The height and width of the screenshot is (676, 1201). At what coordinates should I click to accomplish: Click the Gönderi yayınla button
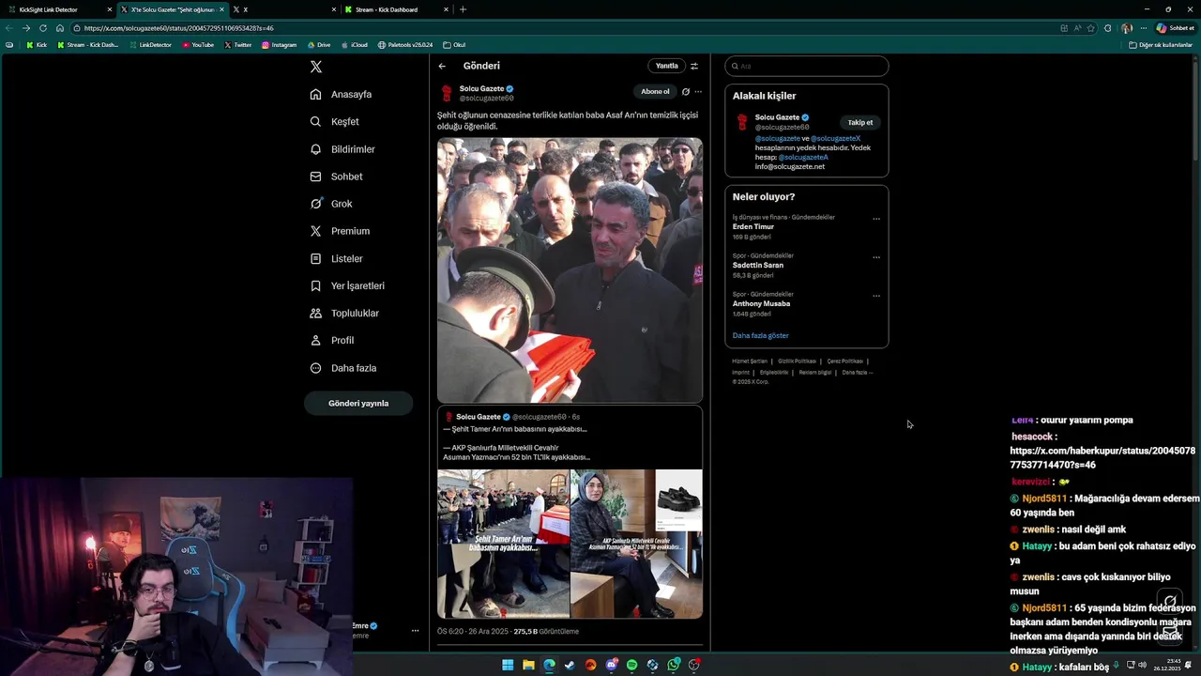point(358,404)
